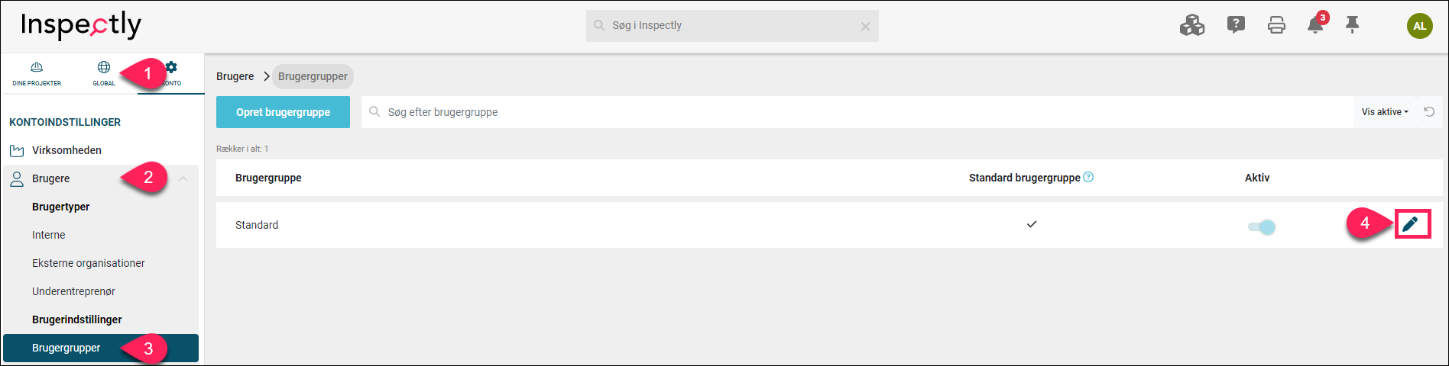
Task: Switch to Dine Projekter tab
Action: (x=37, y=74)
